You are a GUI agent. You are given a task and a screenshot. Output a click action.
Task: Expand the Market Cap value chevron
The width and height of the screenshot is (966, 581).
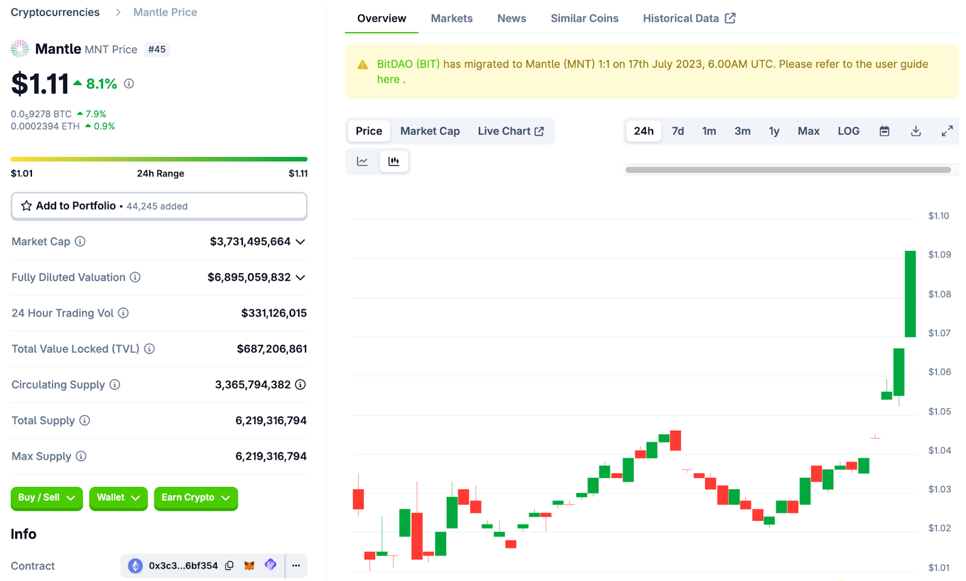tap(301, 242)
